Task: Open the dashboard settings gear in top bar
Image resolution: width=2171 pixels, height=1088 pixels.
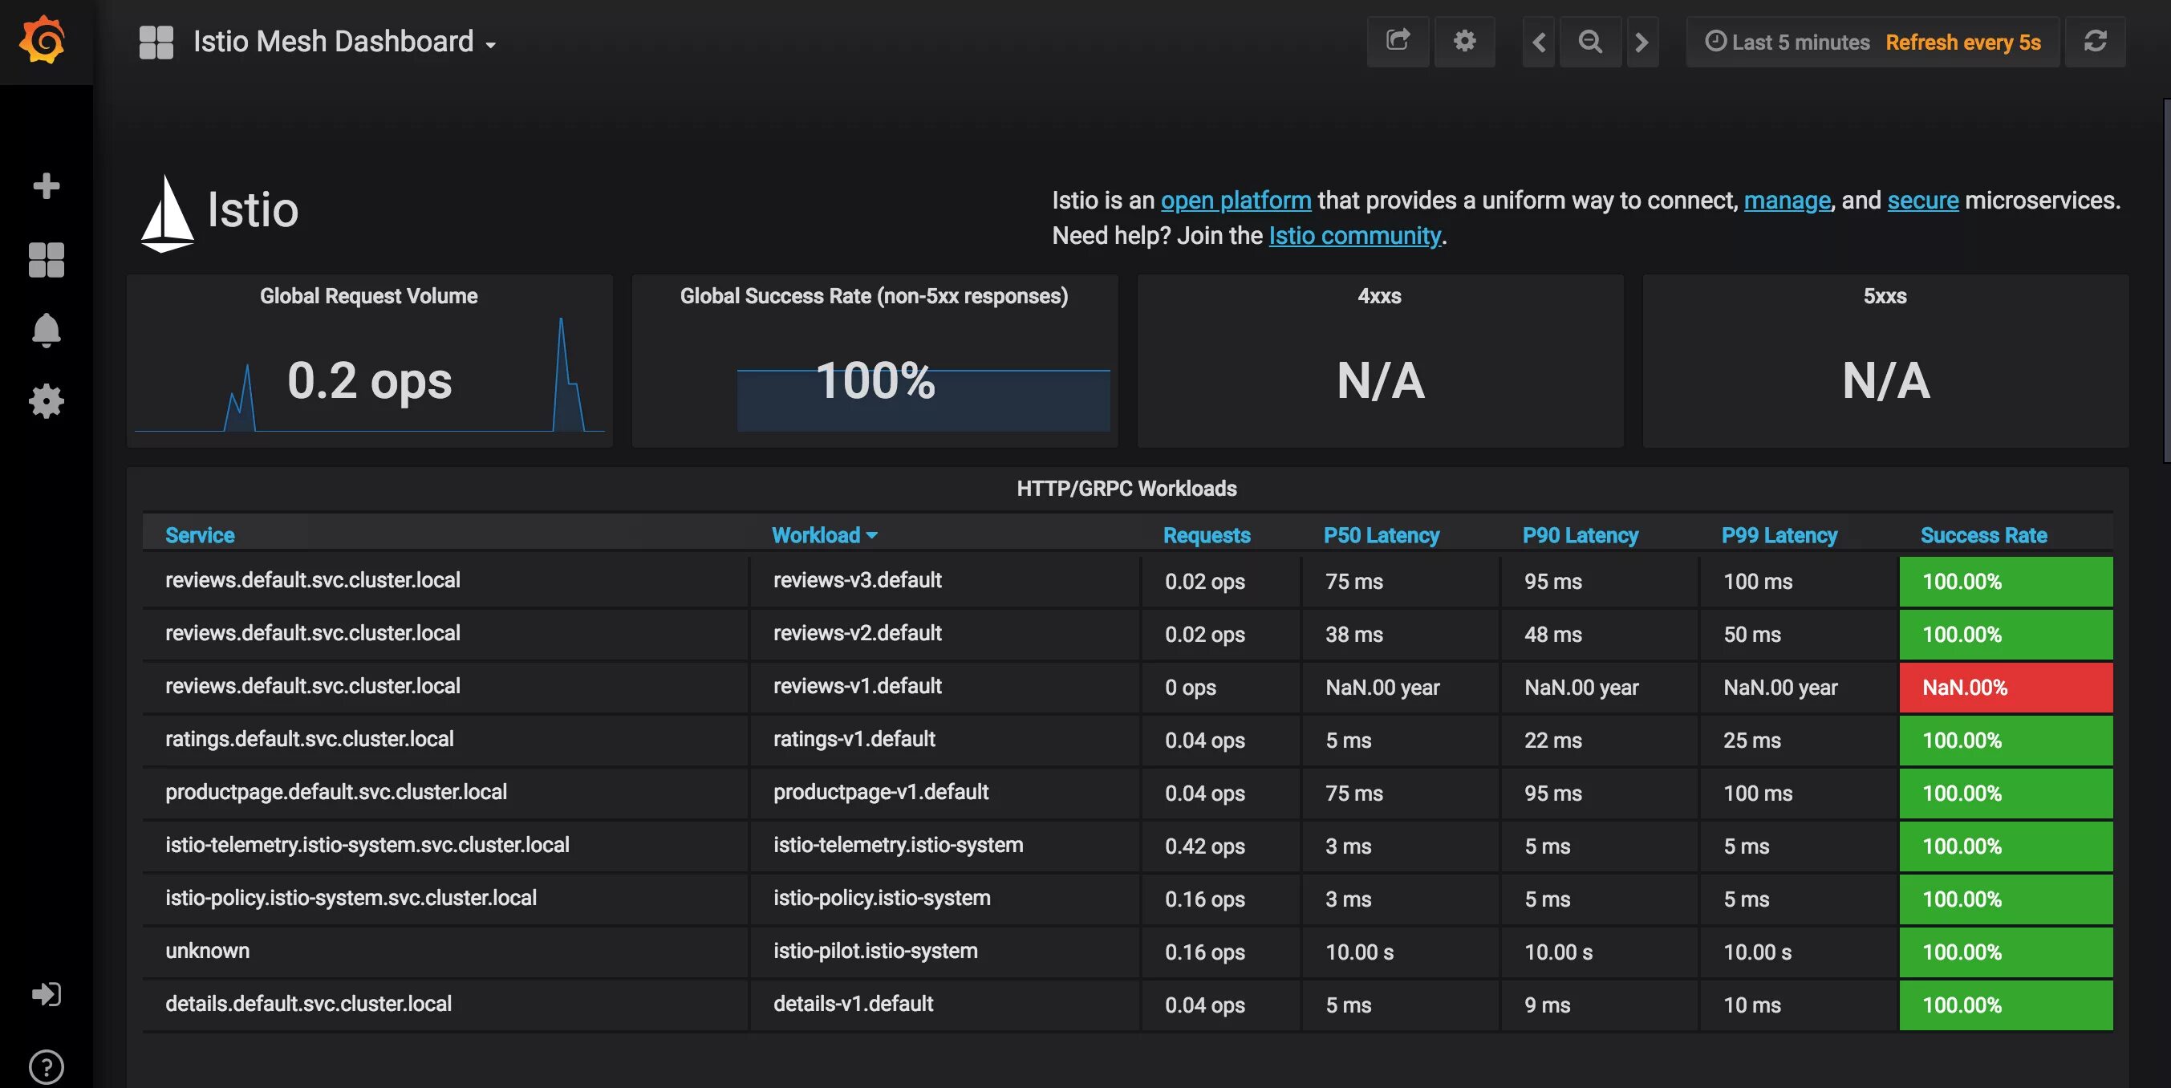Action: 1465,41
